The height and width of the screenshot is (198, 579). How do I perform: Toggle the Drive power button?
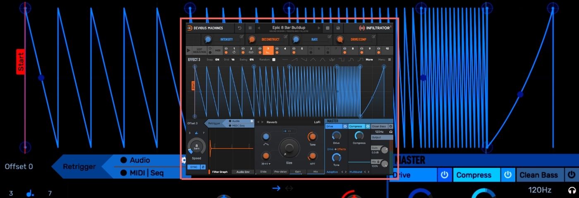(345, 126)
